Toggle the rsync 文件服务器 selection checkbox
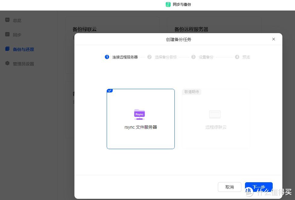The height and width of the screenshot is (200, 295). (x=110, y=90)
